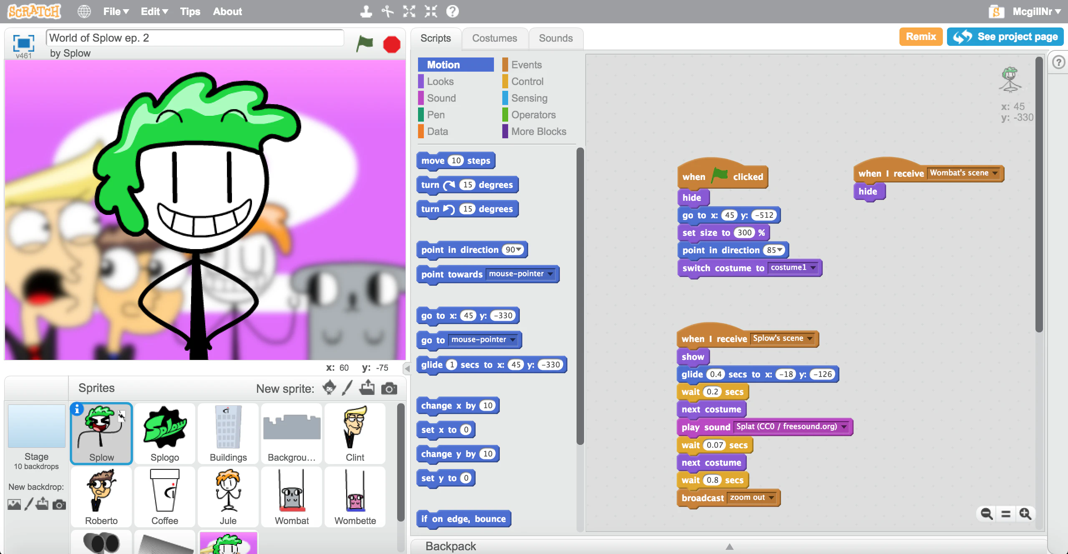This screenshot has width=1068, height=554.
Task: Open the language globe menu
Action: pyautogui.click(x=84, y=11)
